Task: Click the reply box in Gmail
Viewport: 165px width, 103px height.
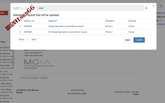Action: 78,81
